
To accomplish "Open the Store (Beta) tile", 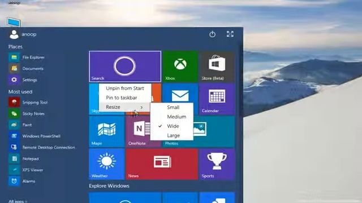I will 217,67.
